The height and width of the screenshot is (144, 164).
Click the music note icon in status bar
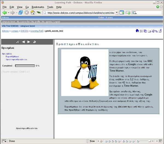(x=101, y=141)
